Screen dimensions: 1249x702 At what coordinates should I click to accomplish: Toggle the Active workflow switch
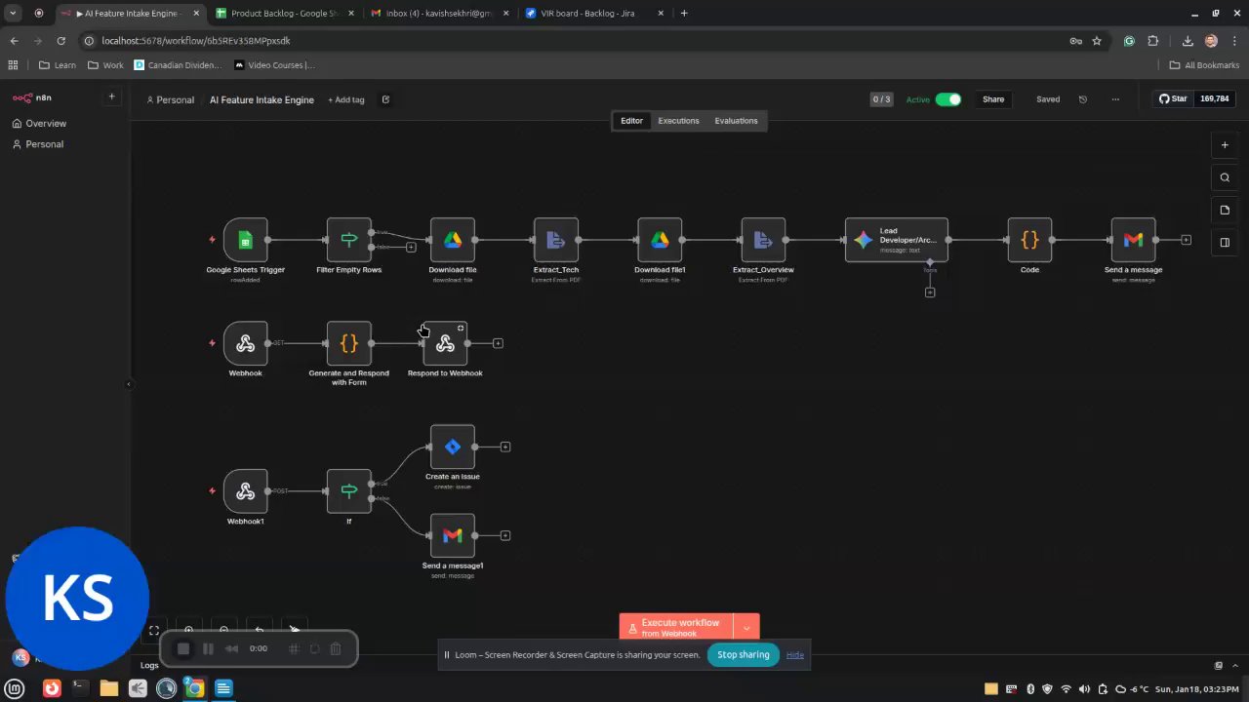tap(947, 99)
